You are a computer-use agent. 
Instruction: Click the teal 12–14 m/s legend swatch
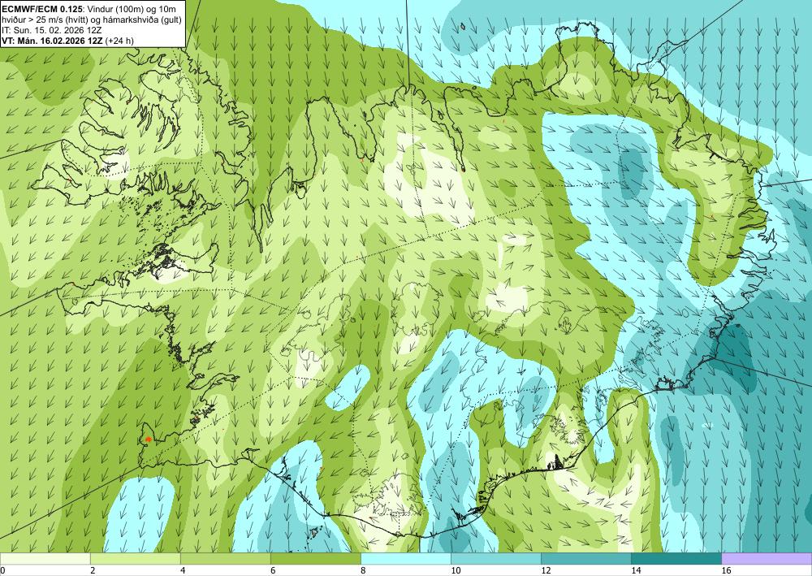586,558
